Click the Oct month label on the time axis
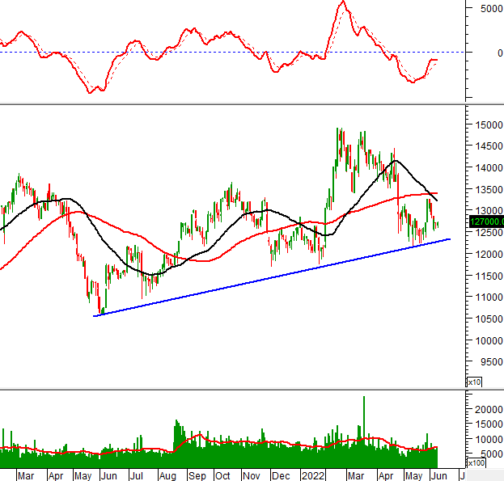504x481 pixels. (222, 477)
